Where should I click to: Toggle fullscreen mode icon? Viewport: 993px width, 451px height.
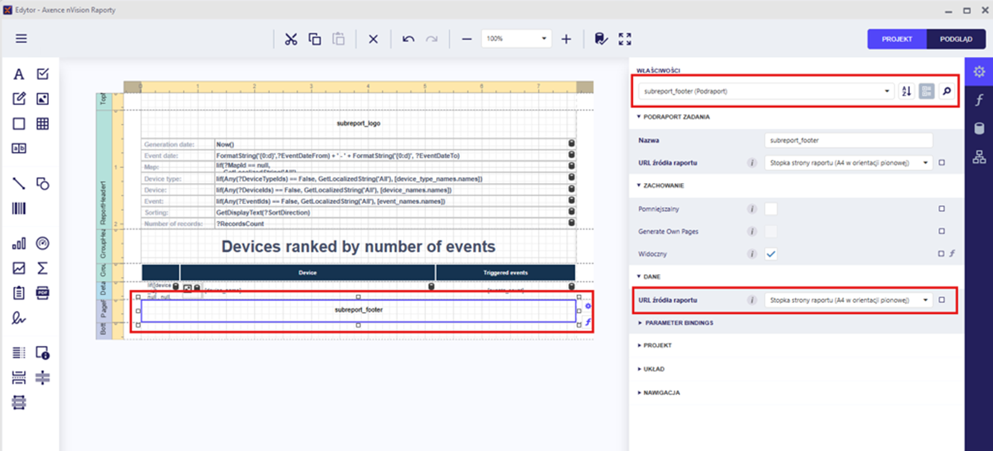(624, 39)
